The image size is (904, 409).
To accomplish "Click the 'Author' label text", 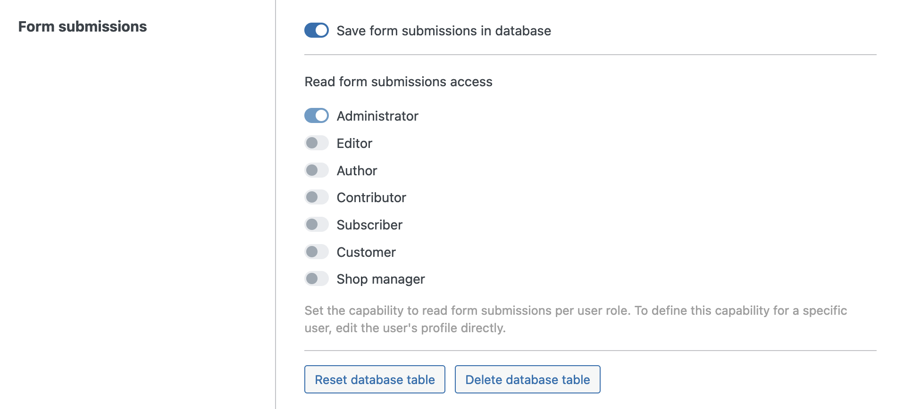I will point(357,171).
